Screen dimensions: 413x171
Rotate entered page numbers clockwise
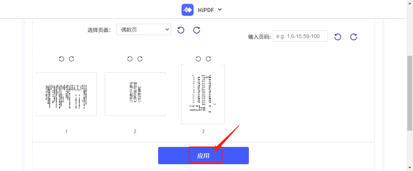pos(354,37)
